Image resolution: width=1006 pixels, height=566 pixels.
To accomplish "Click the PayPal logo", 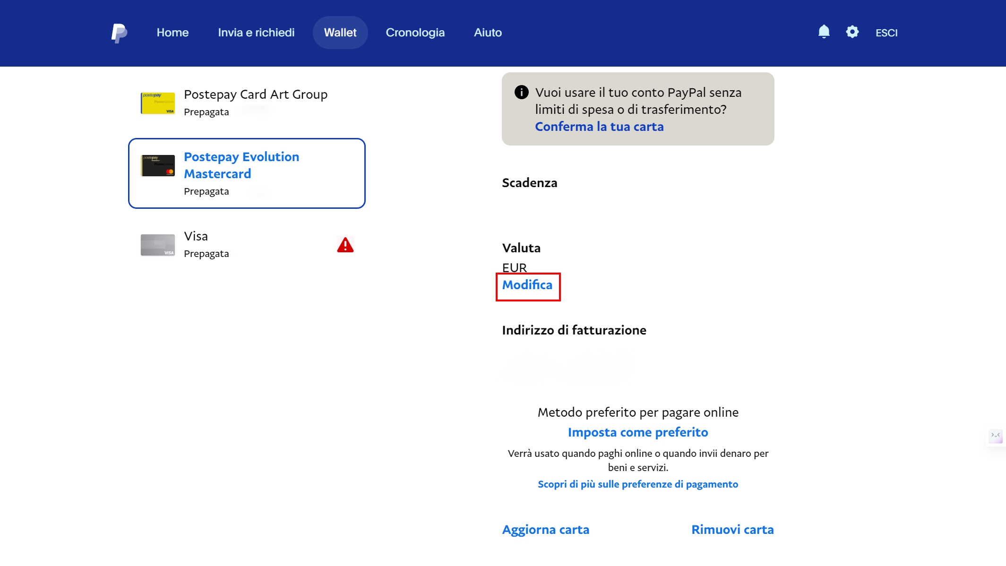I will [x=119, y=32].
